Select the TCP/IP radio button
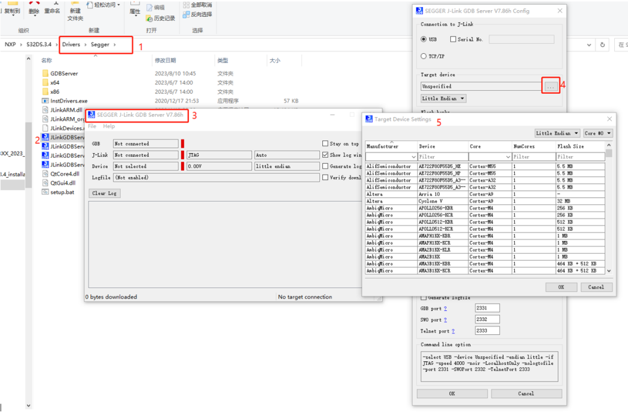Image resolution: width=628 pixels, height=412 pixels. click(x=424, y=56)
